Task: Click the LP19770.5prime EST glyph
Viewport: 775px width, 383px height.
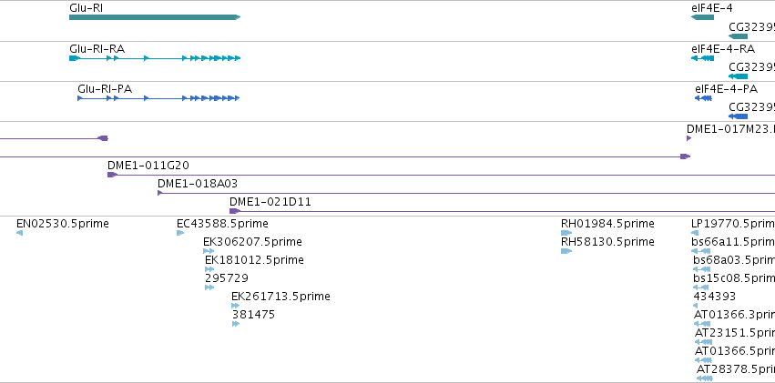Action: click(x=695, y=233)
